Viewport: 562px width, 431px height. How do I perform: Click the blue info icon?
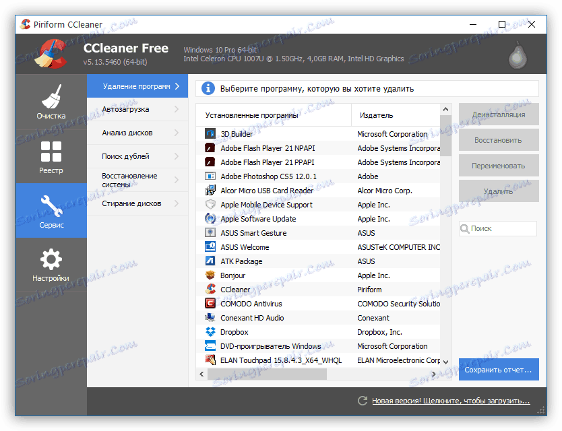coord(208,88)
